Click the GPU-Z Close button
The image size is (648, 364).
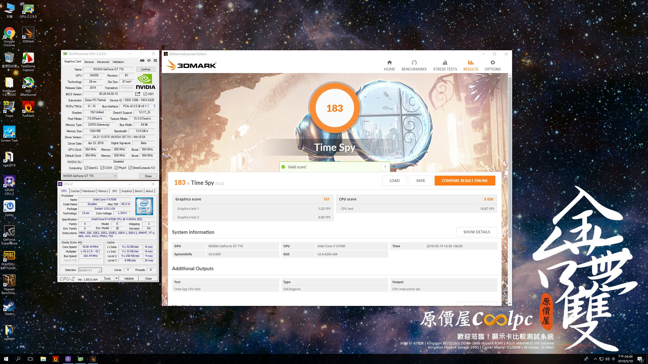(148, 176)
